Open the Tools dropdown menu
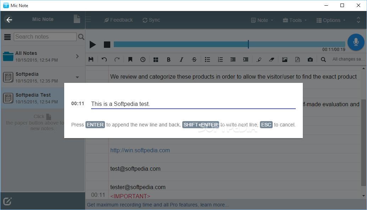This screenshot has width=367, height=210. (295, 20)
